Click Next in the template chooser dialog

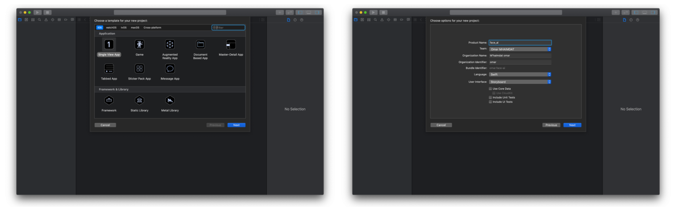tap(236, 125)
